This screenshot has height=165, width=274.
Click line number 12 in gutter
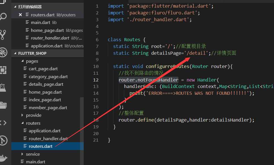96,80
